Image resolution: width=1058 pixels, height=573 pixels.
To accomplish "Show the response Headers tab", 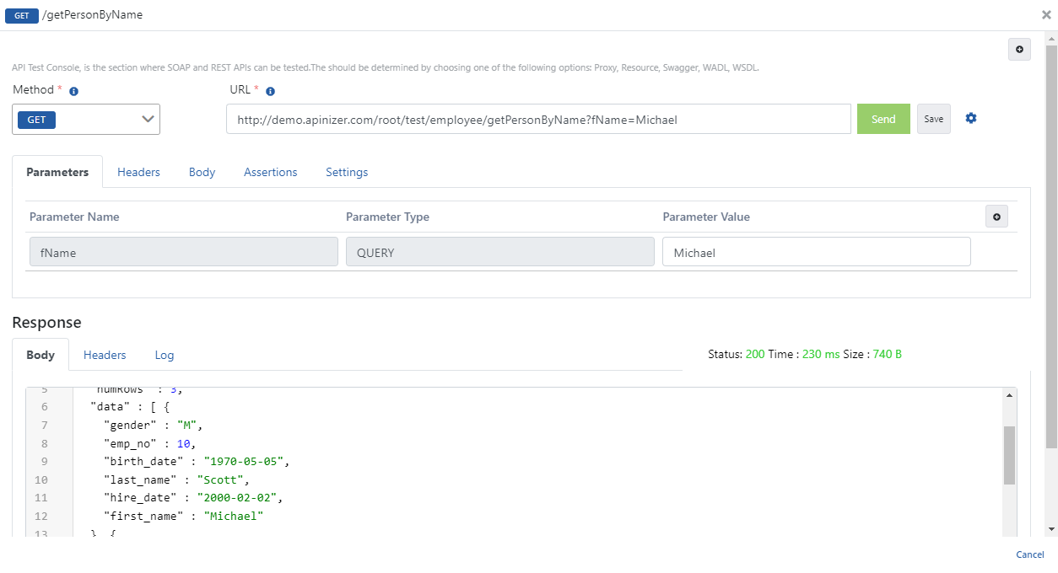I will (105, 355).
